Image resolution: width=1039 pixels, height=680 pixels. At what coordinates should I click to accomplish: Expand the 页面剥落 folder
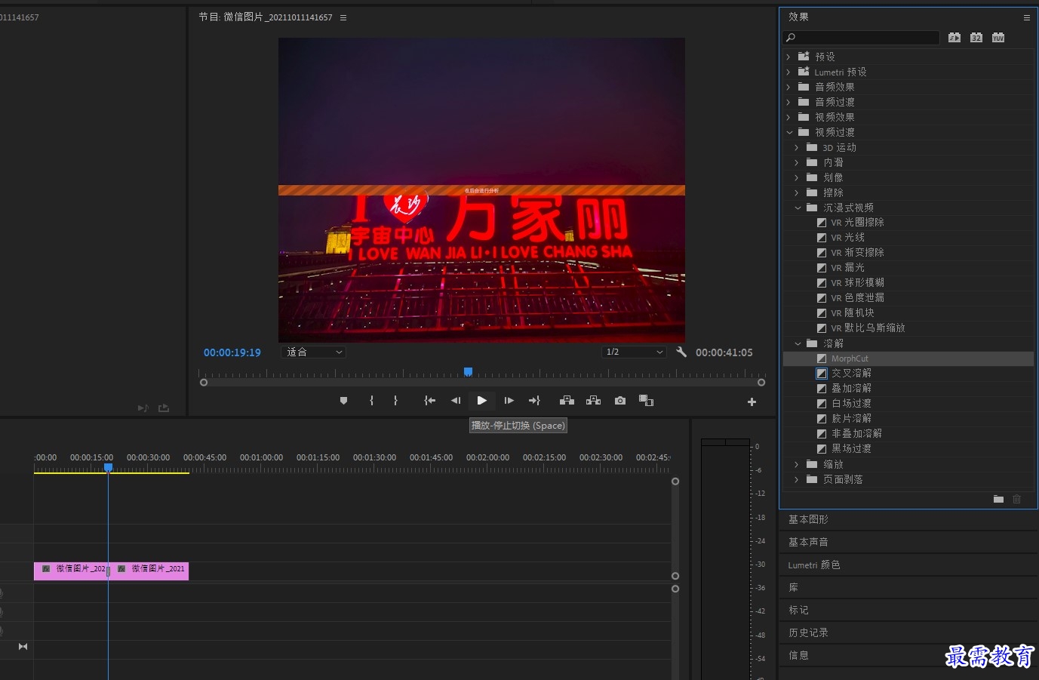(x=797, y=479)
